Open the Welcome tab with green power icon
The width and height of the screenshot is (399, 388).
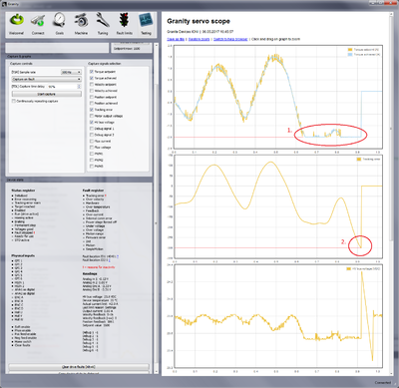pyautogui.click(x=16, y=24)
